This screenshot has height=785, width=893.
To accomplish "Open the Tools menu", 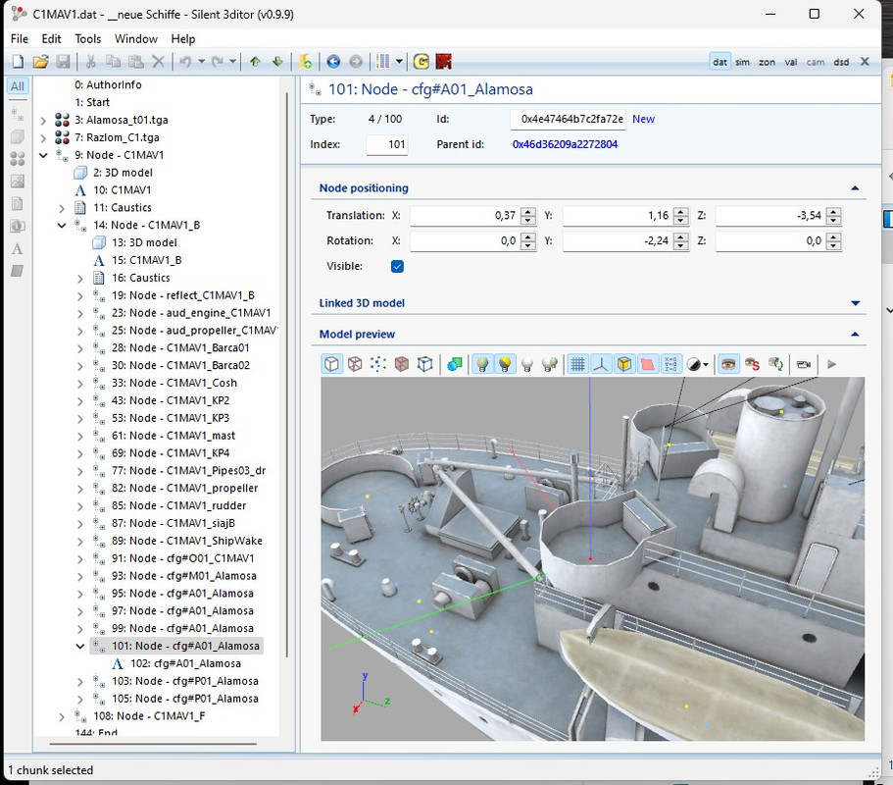I will point(88,39).
